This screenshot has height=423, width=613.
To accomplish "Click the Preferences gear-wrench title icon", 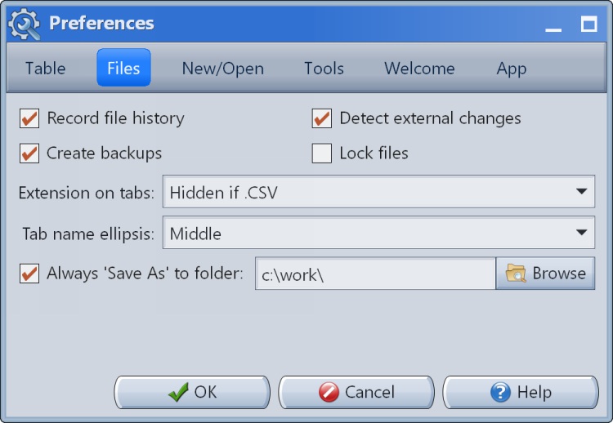I will point(25,24).
